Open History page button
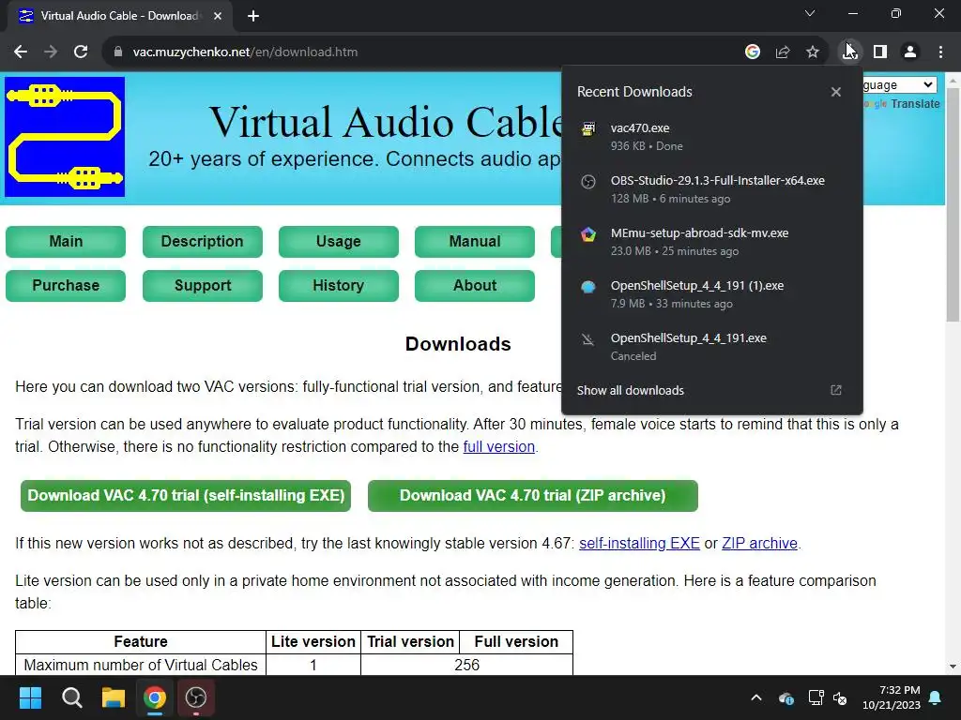Viewport: 961px width, 720px height. tap(338, 286)
